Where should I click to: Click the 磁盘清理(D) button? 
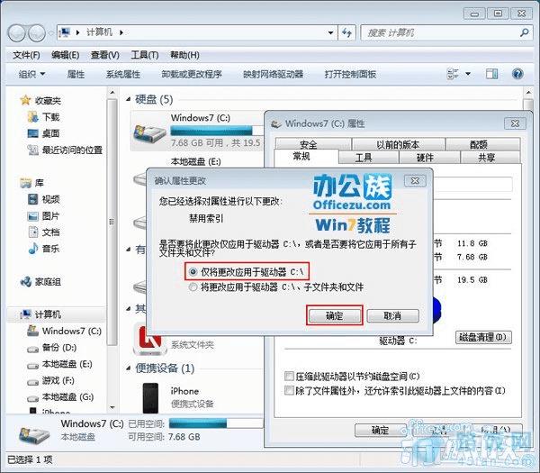pyautogui.click(x=483, y=337)
